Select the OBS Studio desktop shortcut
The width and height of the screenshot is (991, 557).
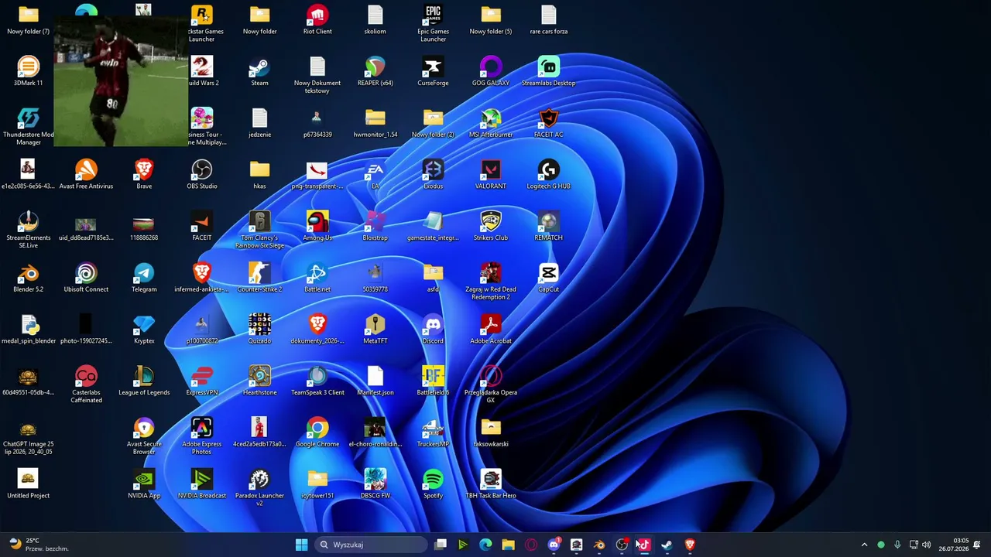click(201, 175)
